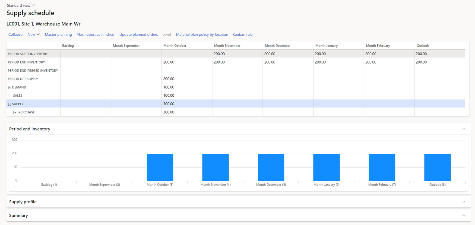
Task: Open the New dropdown menu
Action: (33, 34)
